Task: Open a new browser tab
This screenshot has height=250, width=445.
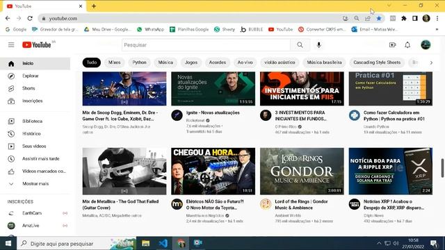Action: coord(94,6)
